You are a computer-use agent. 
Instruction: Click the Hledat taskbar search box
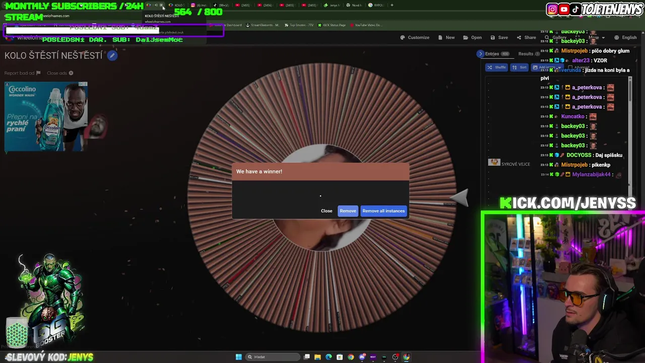273,357
